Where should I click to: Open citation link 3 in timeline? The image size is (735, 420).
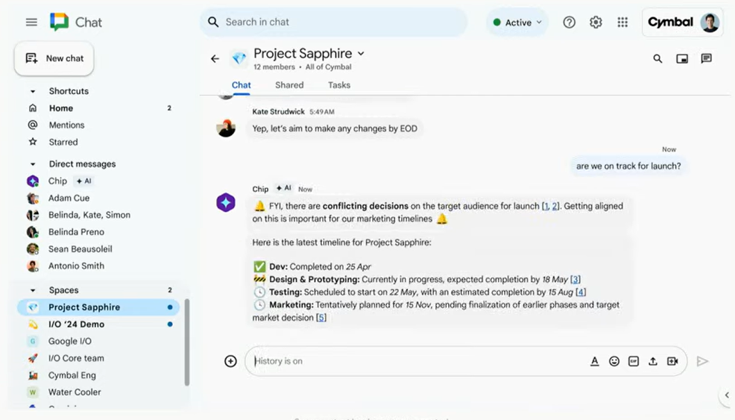pos(575,279)
